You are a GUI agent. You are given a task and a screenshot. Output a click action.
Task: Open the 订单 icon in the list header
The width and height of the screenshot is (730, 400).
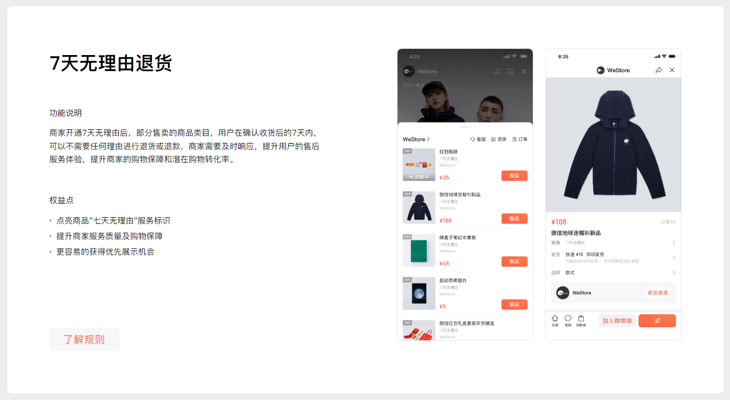[520, 139]
